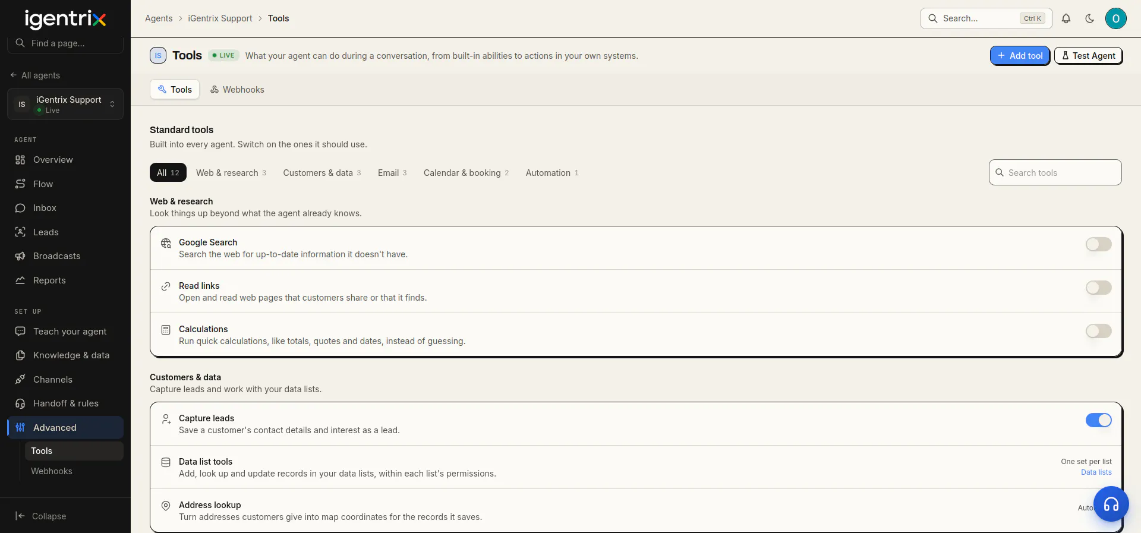Open the Data lists link
Image resolution: width=1141 pixels, height=533 pixels.
pos(1096,472)
